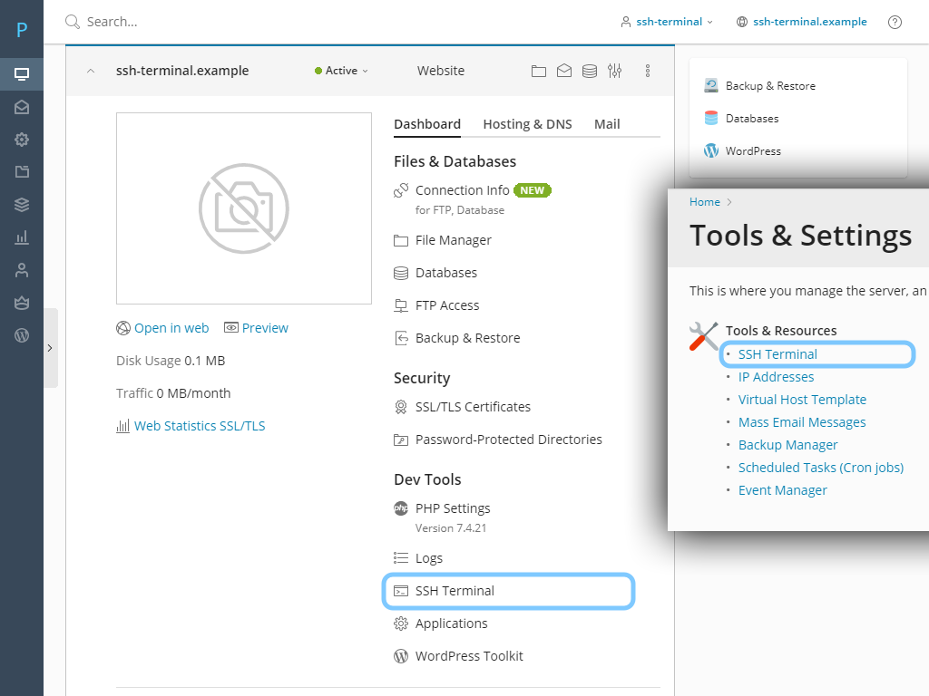929x696 pixels.
Task: Click the Open in web link
Action: 171,328
